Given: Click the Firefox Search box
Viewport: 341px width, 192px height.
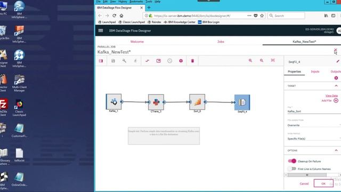Looking at the screenshot, I should click(x=286, y=15).
